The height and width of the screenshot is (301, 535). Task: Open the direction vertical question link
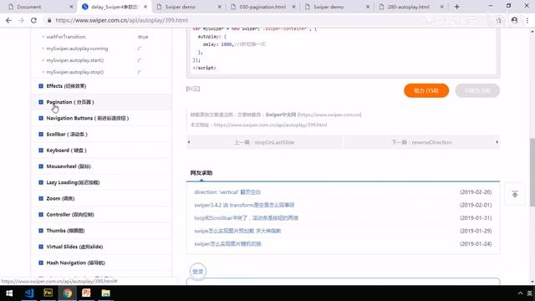pyautogui.click(x=227, y=192)
